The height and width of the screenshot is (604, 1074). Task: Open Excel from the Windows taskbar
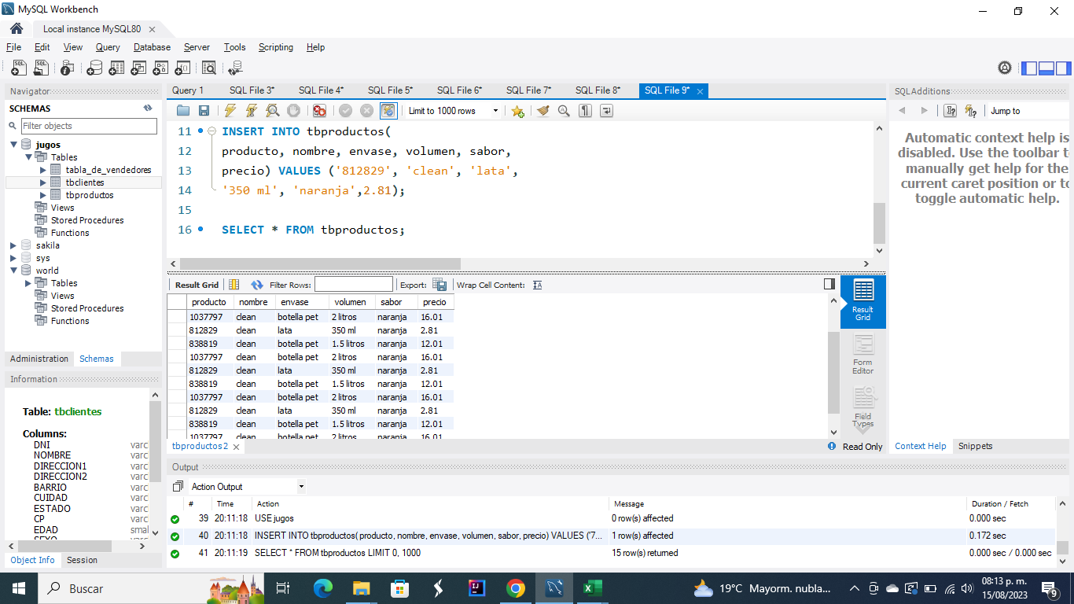click(x=591, y=588)
